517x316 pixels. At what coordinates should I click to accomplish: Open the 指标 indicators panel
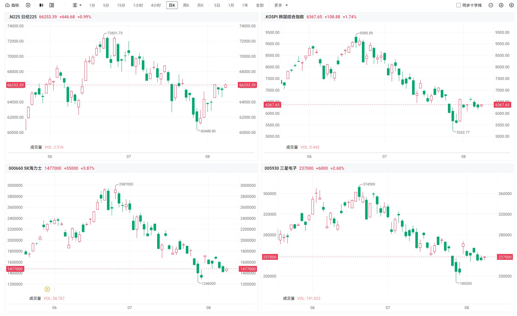(x=12, y=5)
